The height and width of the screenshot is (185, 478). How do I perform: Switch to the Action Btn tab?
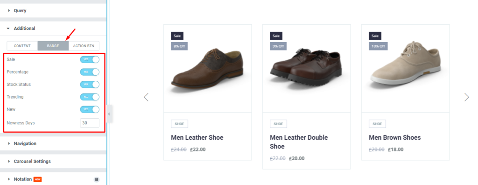coord(84,46)
